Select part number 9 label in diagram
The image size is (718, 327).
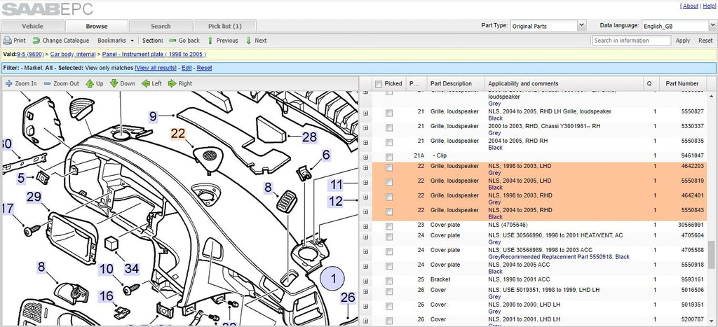[153, 117]
